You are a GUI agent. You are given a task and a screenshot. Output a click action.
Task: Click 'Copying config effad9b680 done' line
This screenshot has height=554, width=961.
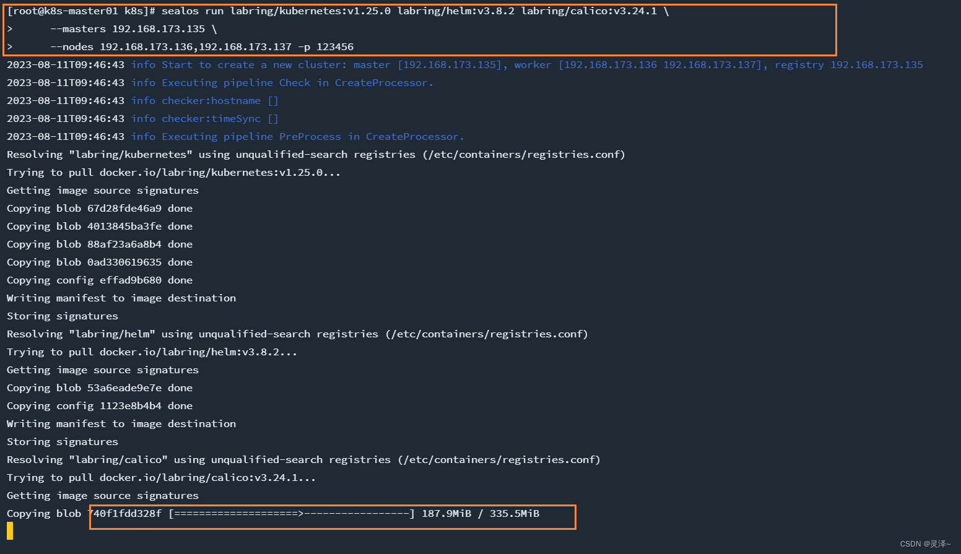click(x=100, y=280)
